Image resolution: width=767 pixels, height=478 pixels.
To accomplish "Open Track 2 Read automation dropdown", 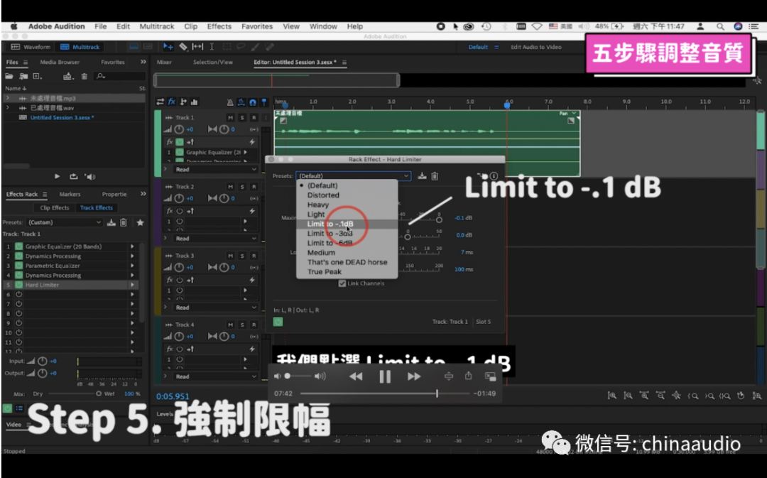I will click(x=216, y=238).
